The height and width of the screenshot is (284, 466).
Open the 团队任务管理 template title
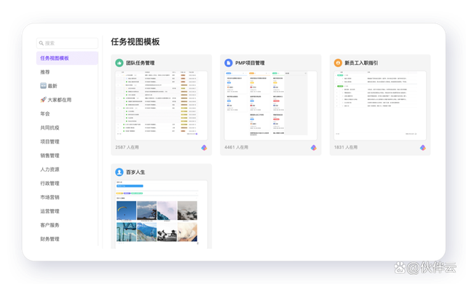pyautogui.click(x=141, y=63)
